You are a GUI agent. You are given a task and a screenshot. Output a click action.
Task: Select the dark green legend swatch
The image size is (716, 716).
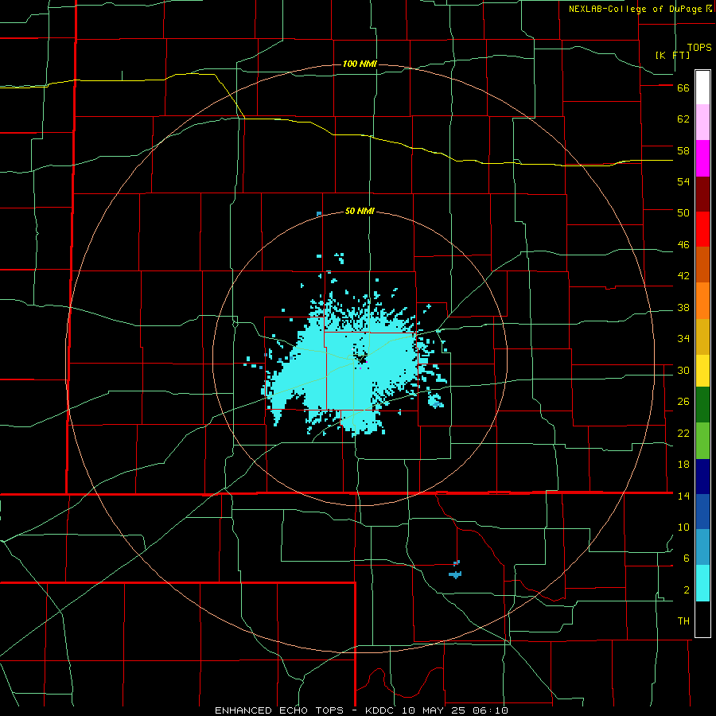[x=702, y=405]
